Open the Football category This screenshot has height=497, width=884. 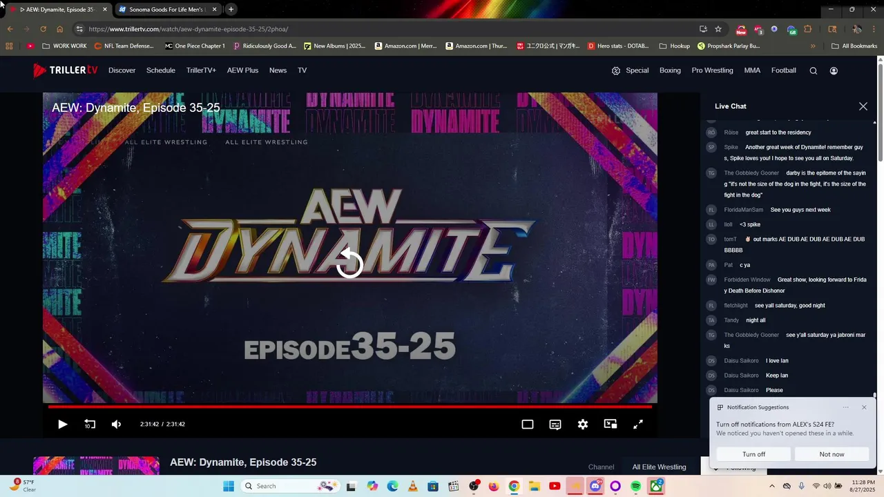point(784,70)
